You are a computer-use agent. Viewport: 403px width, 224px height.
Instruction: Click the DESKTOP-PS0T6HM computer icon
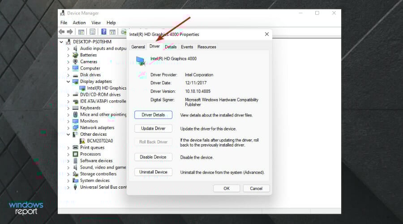tap(69, 42)
